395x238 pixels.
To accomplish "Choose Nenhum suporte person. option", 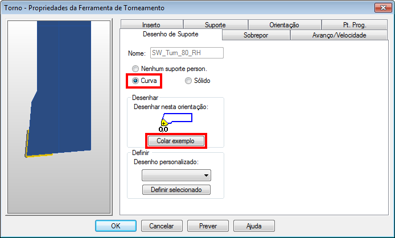I will pyautogui.click(x=169, y=69).
